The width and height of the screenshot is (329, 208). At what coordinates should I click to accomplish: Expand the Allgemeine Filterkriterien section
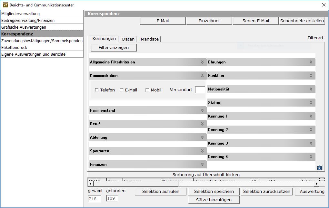tap(202, 62)
